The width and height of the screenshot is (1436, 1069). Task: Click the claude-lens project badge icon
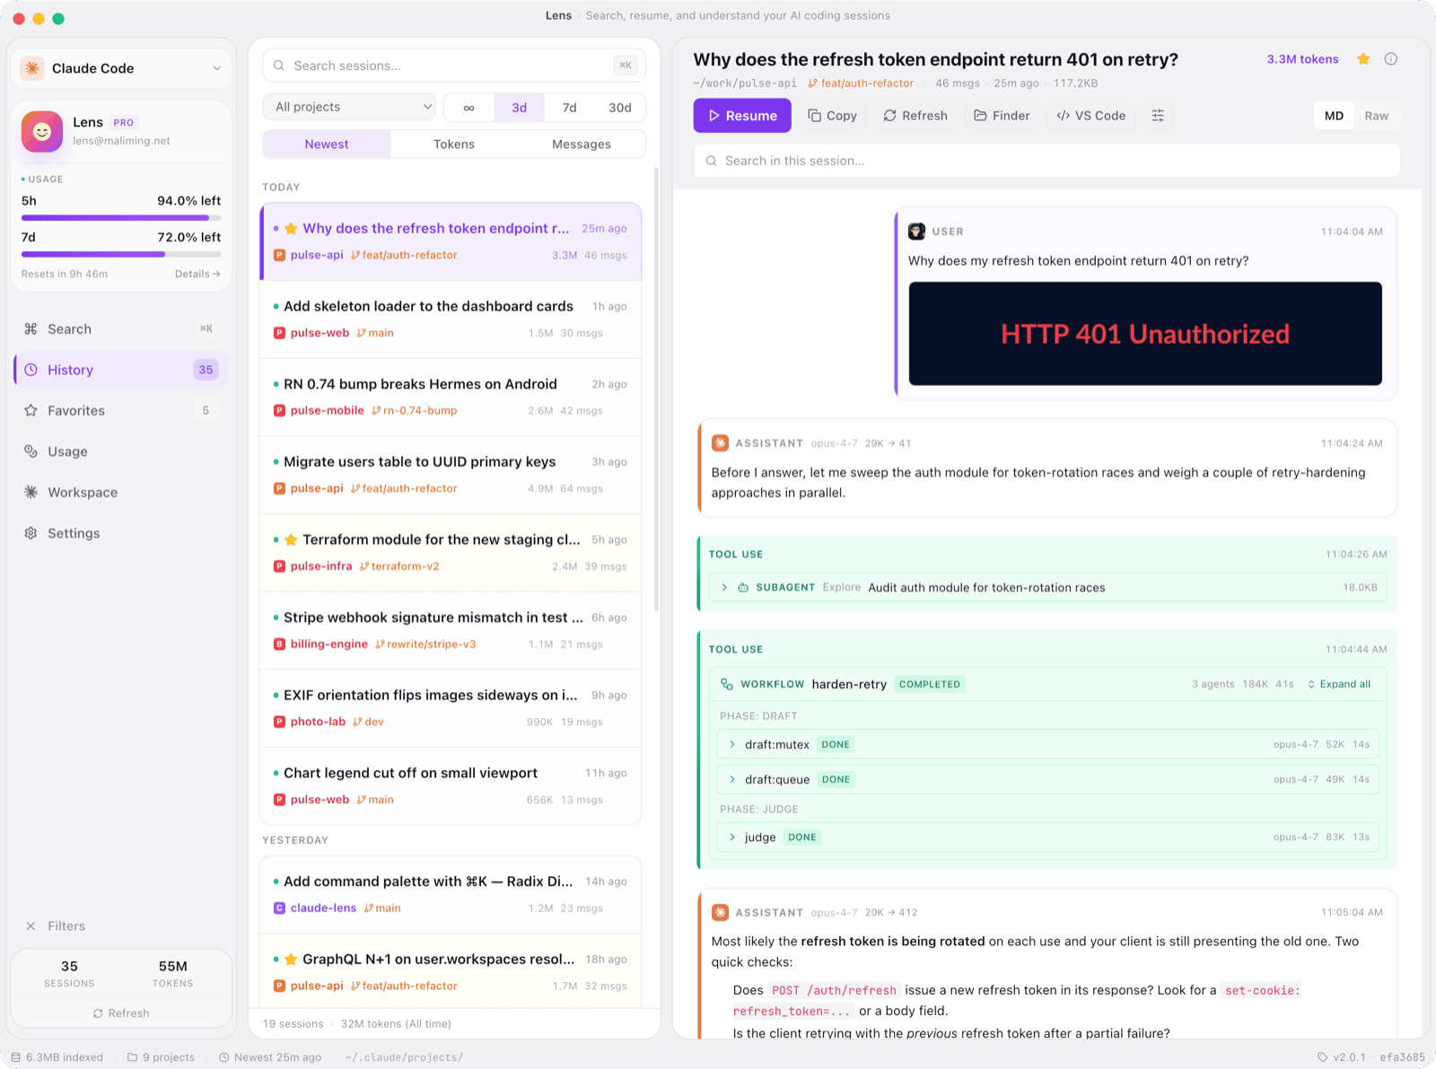[280, 908]
